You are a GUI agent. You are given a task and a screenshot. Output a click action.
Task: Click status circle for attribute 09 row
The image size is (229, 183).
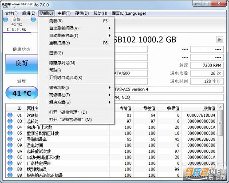point(10,145)
